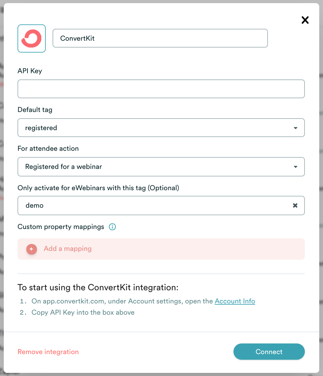Choose Add a mapping

[68, 249]
